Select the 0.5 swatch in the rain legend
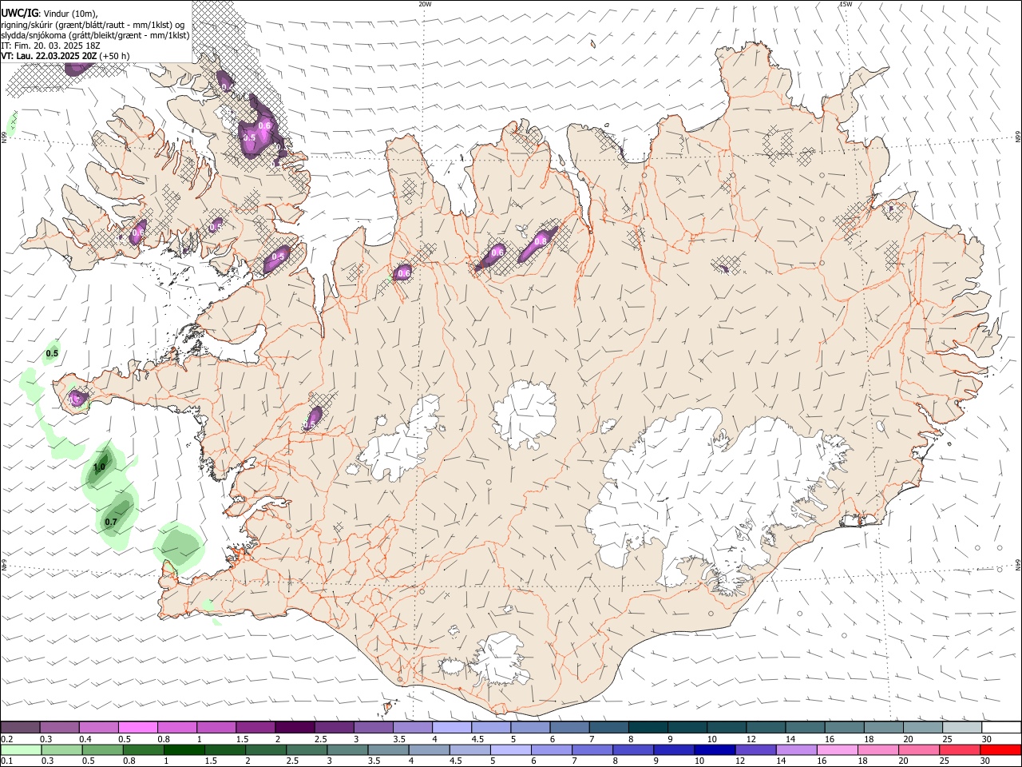1022x767 pixels. click(102, 749)
